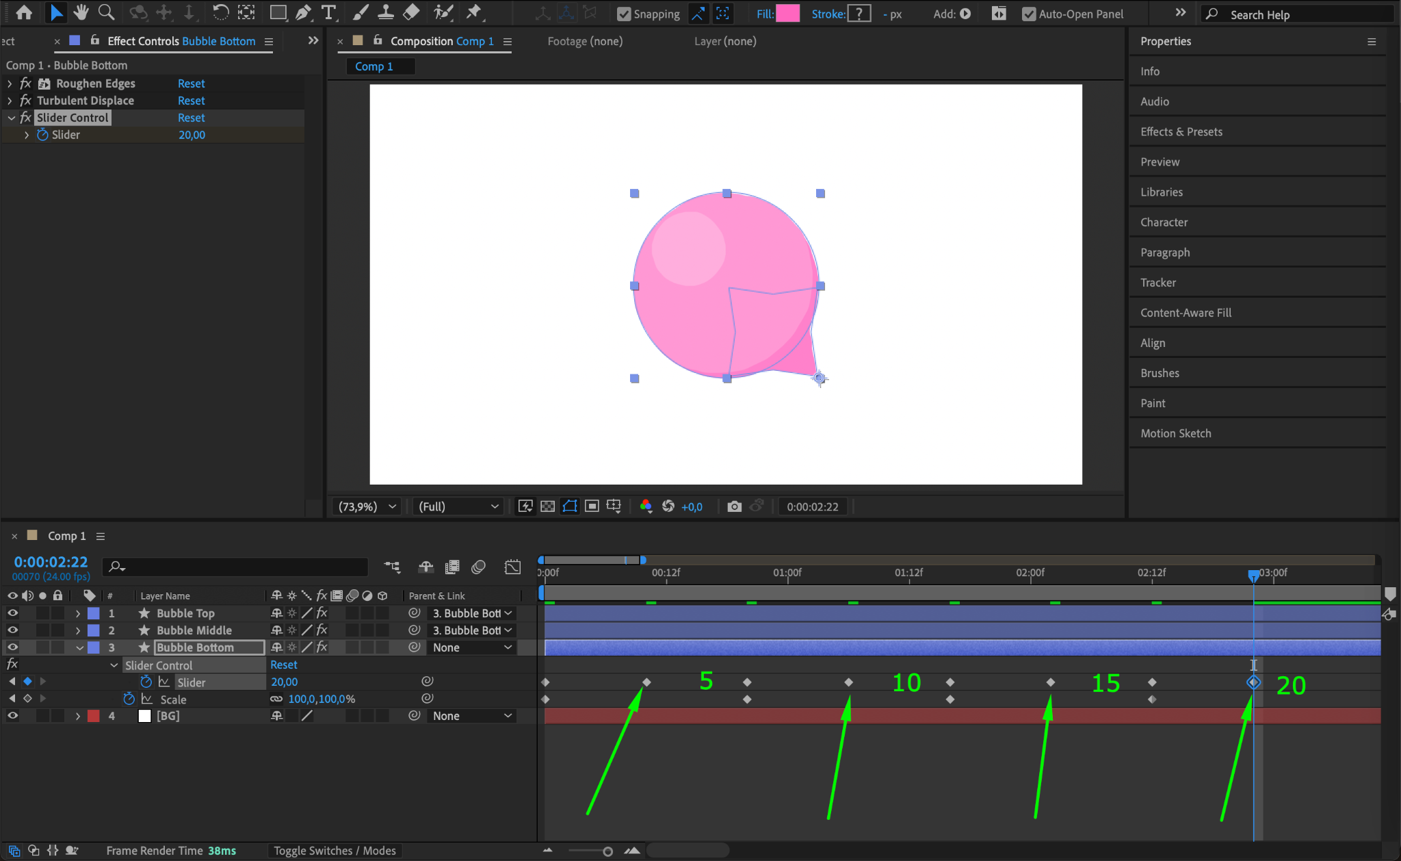The width and height of the screenshot is (1401, 861).
Task: Switch to Footage (none) tab
Action: [585, 41]
